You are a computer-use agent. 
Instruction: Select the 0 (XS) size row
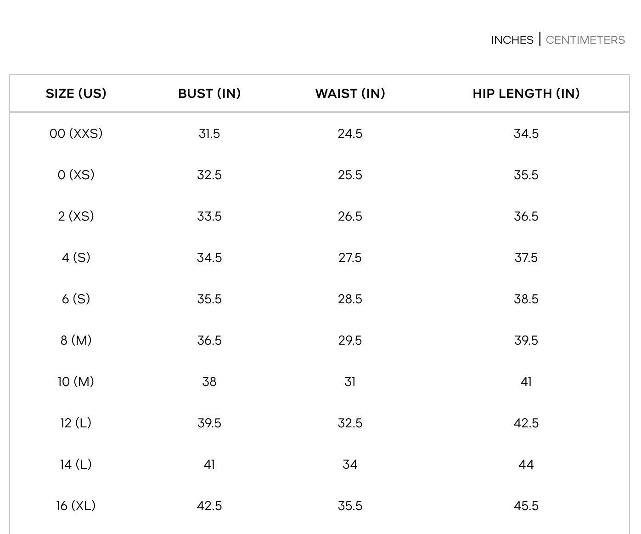(x=76, y=175)
